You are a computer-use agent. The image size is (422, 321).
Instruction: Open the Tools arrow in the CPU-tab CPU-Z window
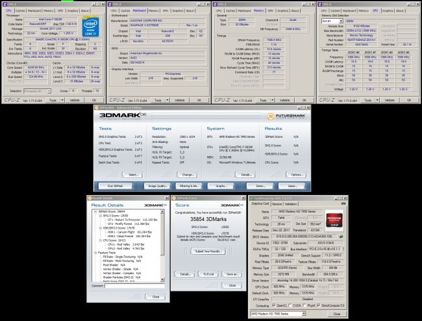point(62,100)
